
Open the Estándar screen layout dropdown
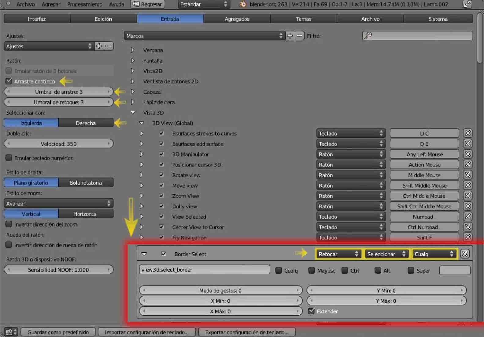(203, 4)
